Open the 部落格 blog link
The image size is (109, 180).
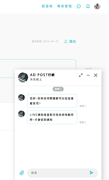pos(47,6)
